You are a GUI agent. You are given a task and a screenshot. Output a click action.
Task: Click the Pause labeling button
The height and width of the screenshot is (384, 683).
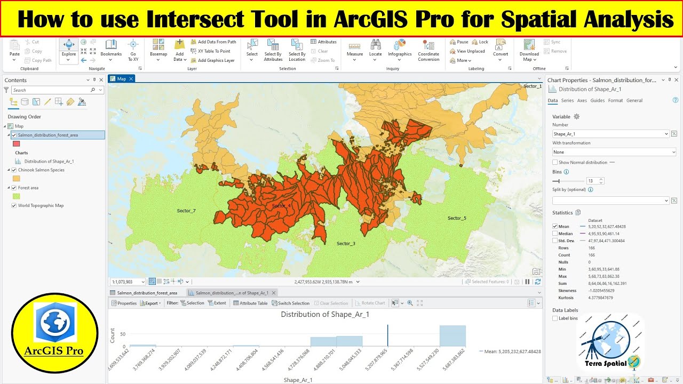pos(459,42)
